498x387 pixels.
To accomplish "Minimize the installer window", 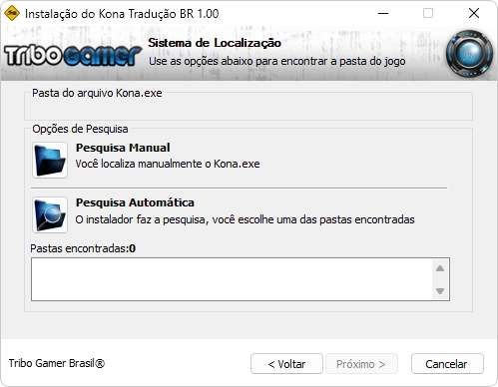I will [383, 13].
